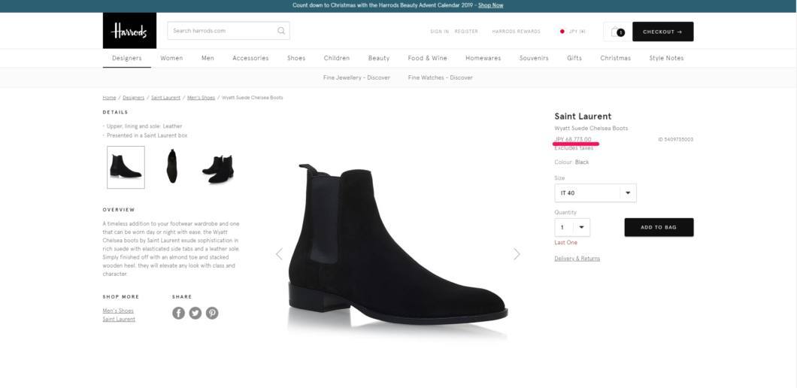Click the Sign In link
This screenshot has height=388, width=797.
pyautogui.click(x=440, y=32)
